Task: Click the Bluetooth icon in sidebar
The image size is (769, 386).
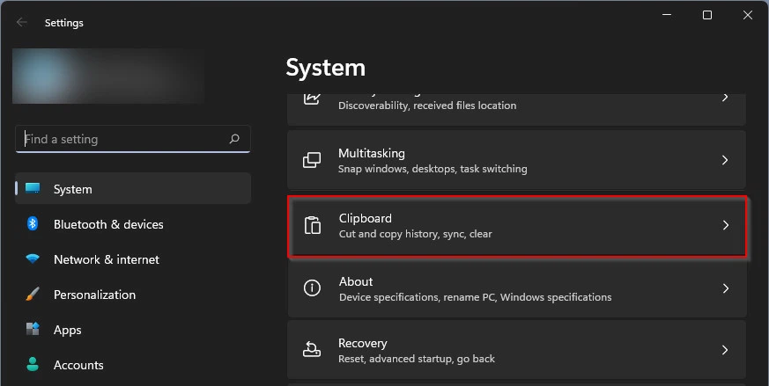Action: [33, 224]
